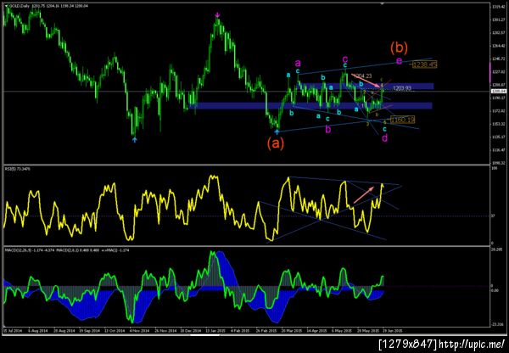Select the pink arrow in RSI pane
This screenshot has width=509, height=353.
point(364,195)
